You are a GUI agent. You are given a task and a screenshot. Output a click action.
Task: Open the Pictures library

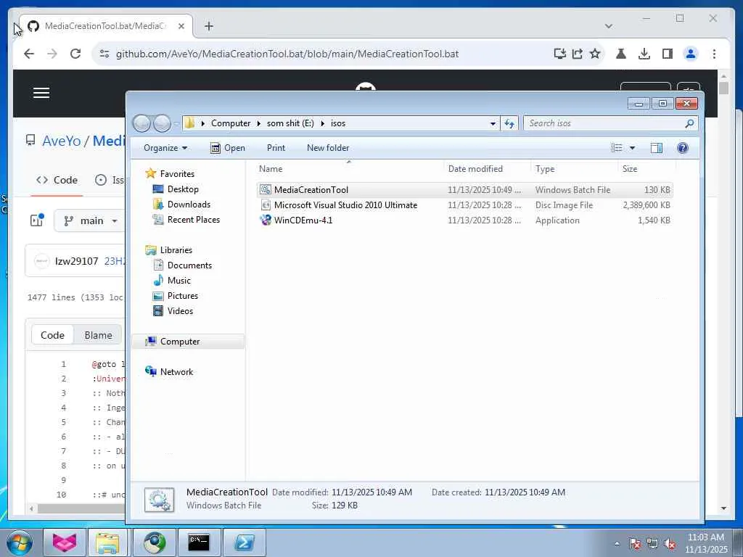(176, 296)
